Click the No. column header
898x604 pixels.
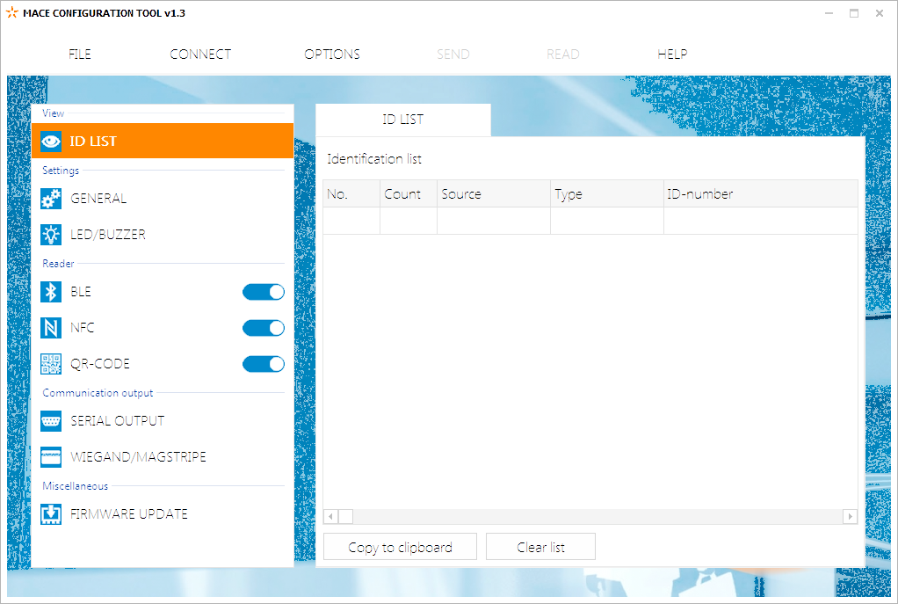pyautogui.click(x=351, y=193)
